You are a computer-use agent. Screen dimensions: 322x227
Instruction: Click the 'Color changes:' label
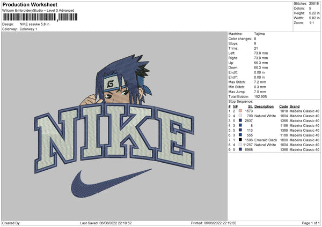coord(240,39)
